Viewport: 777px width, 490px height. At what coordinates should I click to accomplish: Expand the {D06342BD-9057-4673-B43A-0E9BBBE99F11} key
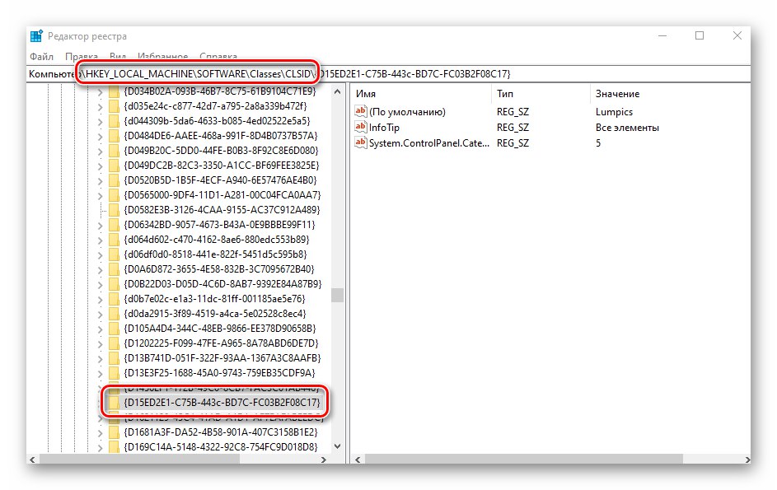click(x=100, y=226)
